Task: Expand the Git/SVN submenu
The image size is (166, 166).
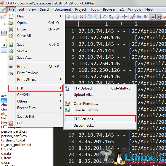Action: (x=61, y=95)
